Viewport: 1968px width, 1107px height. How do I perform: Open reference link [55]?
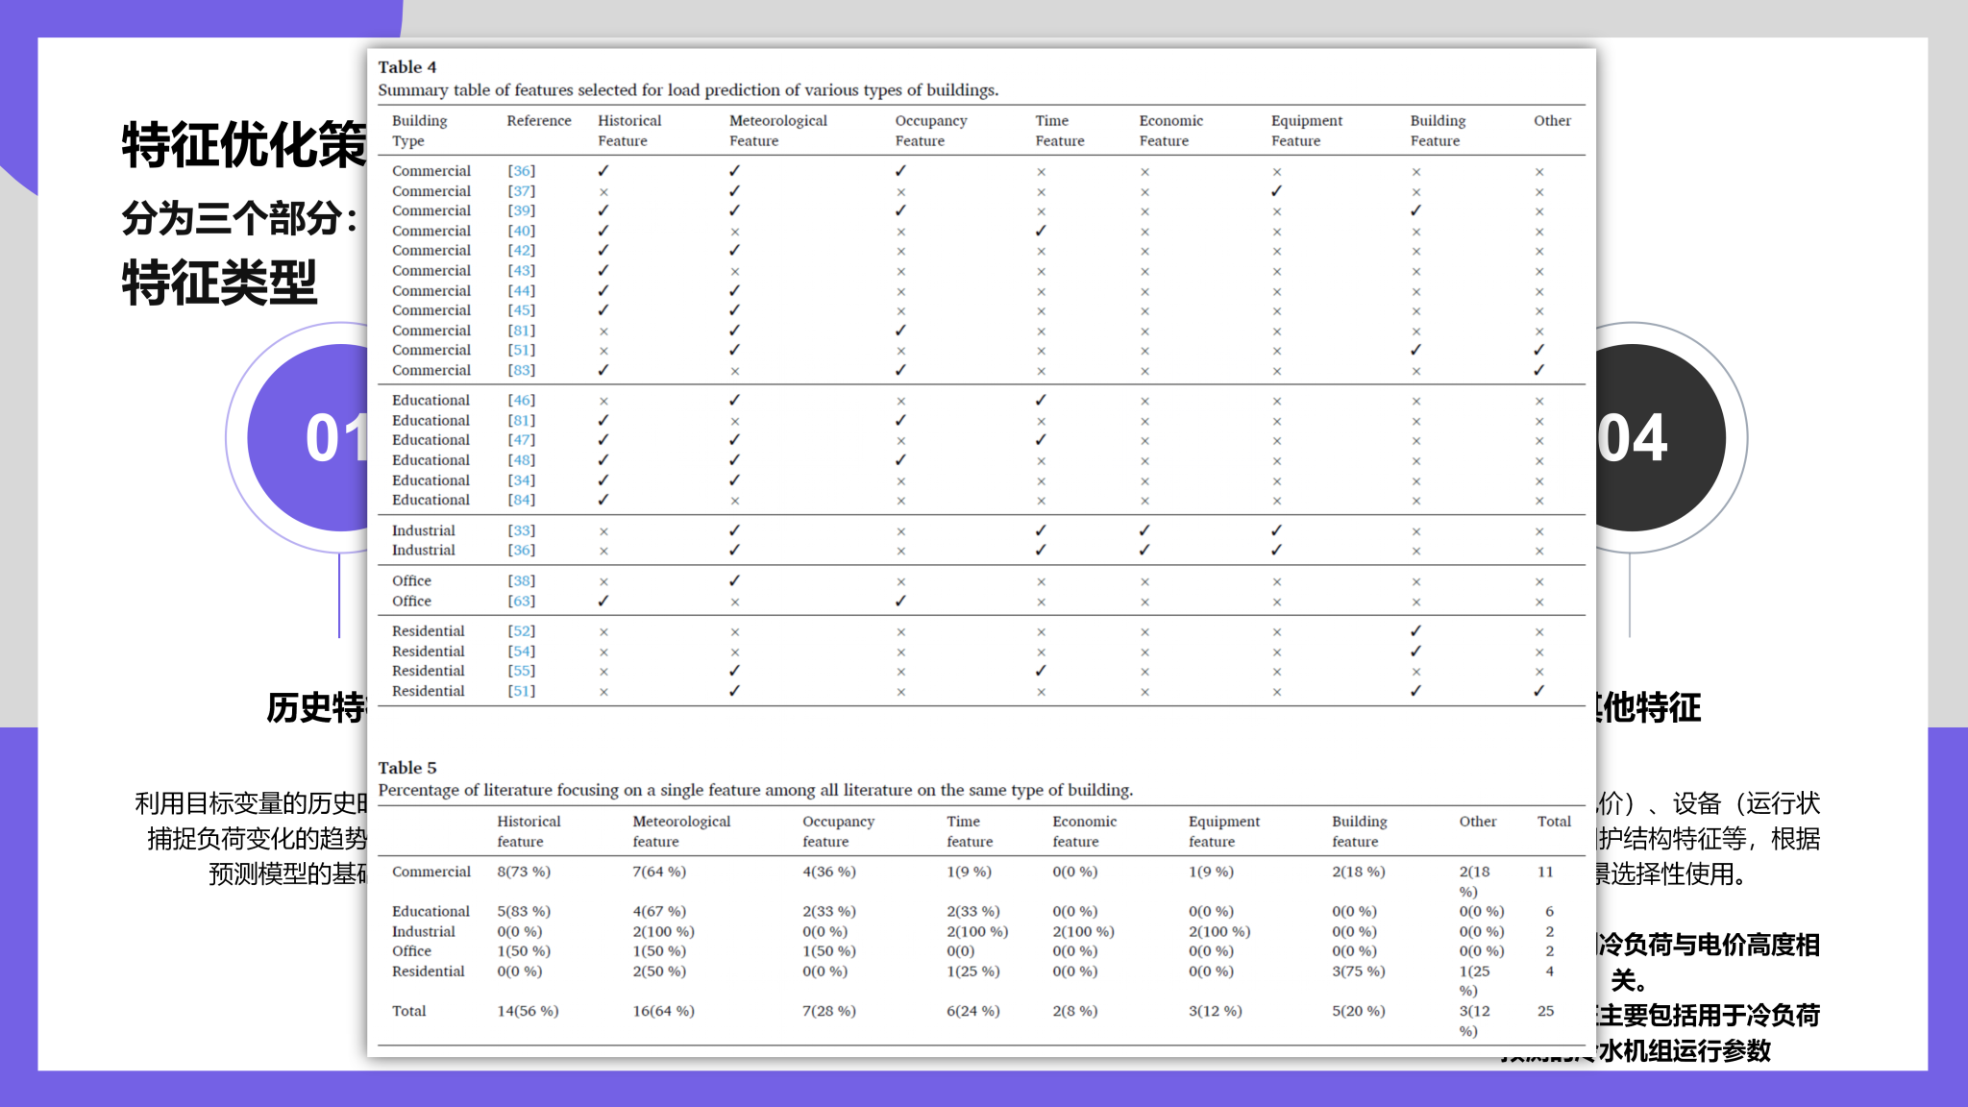coord(521,671)
